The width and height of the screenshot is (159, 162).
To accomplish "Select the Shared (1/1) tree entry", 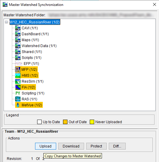I will (x=32, y=52).
